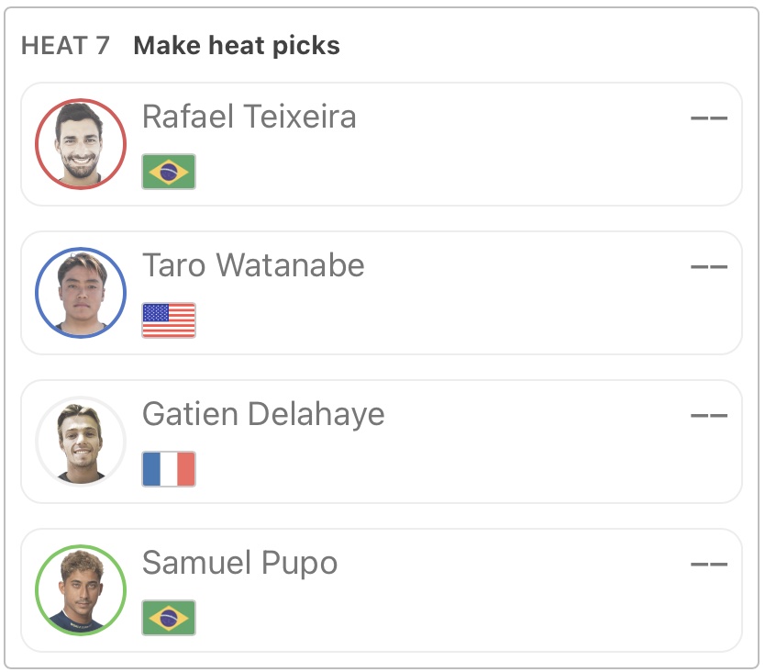The image size is (765, 672).
Task: Click Rafael Teixeira's profile photo
Action: tap(81, 144)
